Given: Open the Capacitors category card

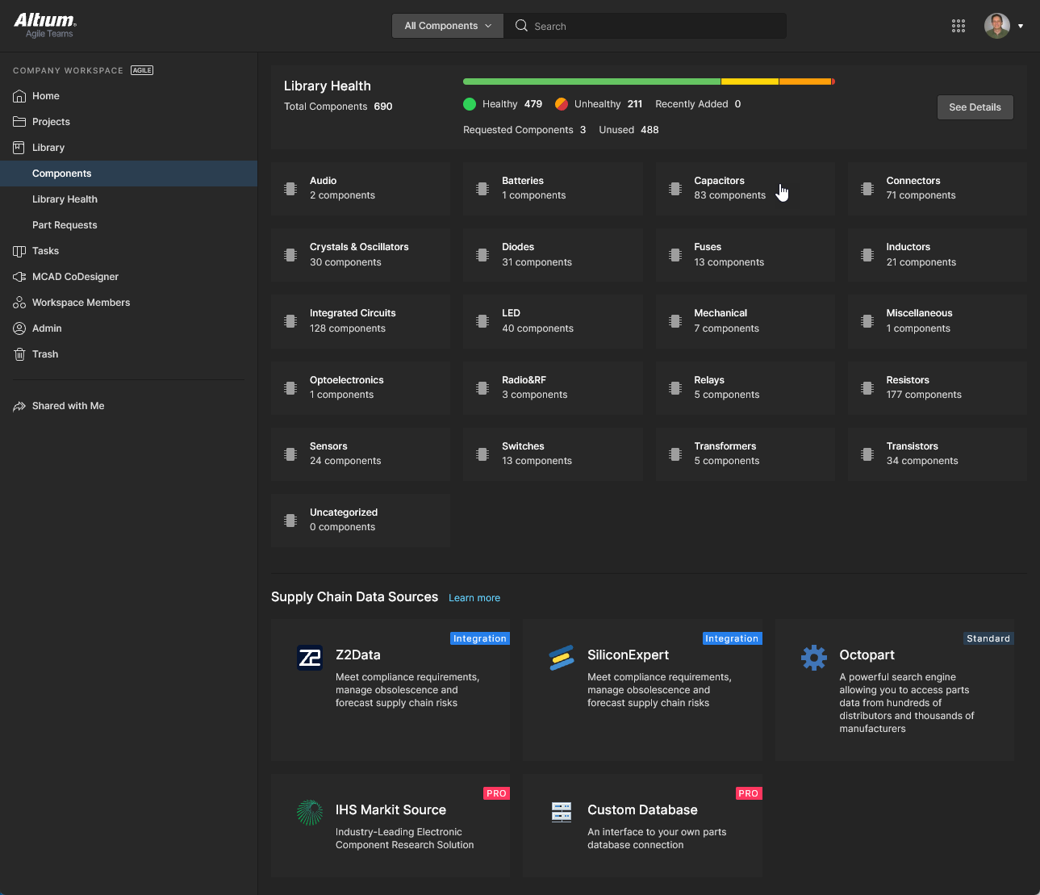Looking at the screenshot, I should point(745,189).
